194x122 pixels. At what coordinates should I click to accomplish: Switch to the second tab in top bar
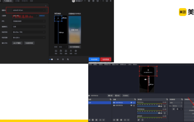point(17,1)
